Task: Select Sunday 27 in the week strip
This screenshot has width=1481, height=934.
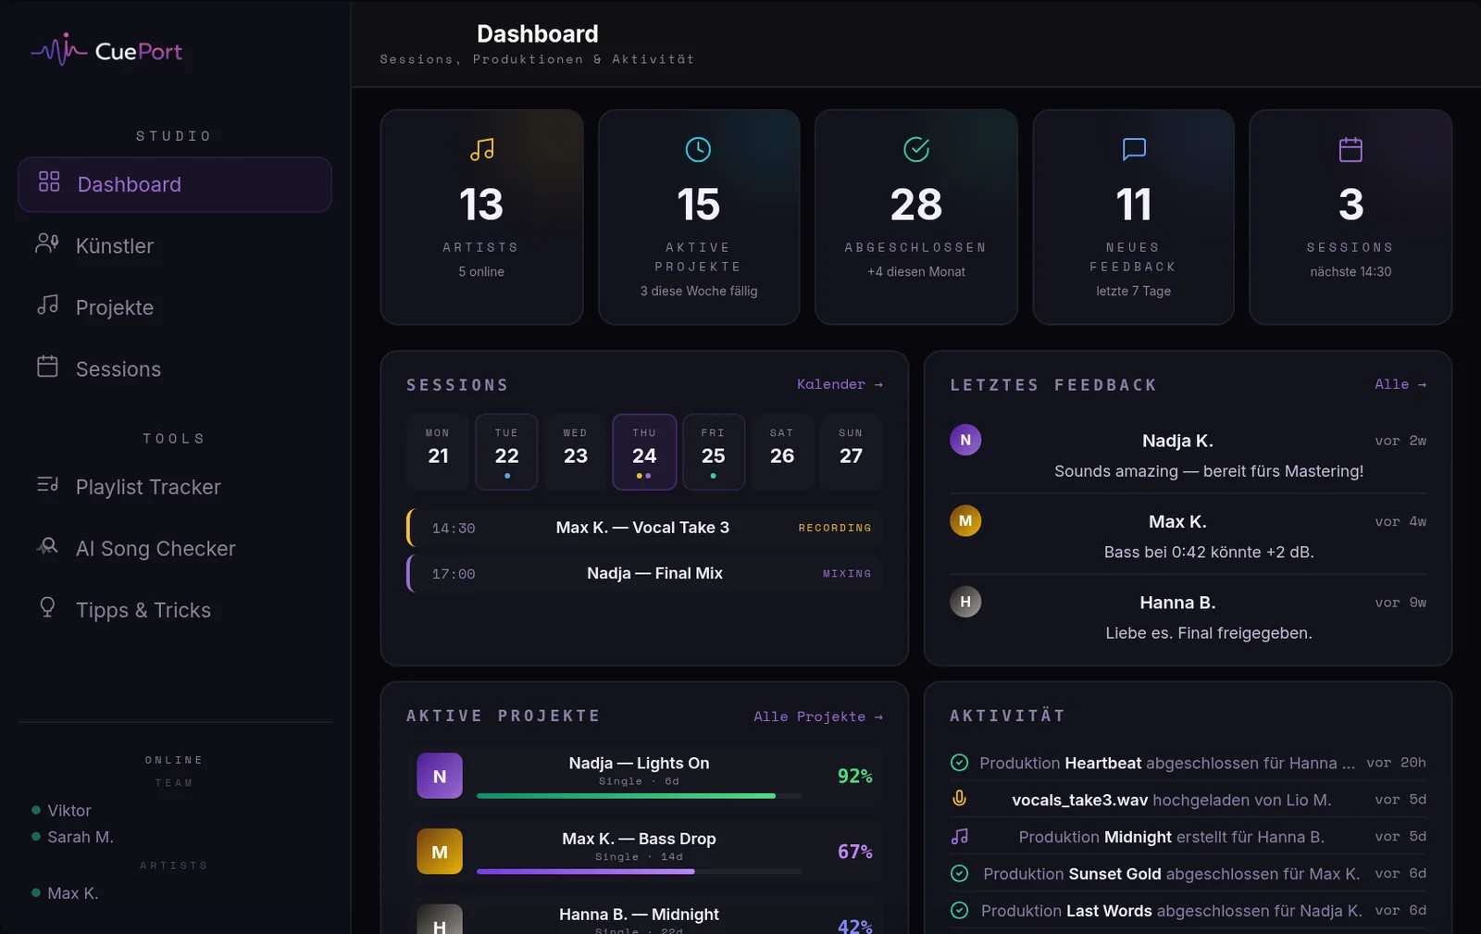Action: click(851, 452)
